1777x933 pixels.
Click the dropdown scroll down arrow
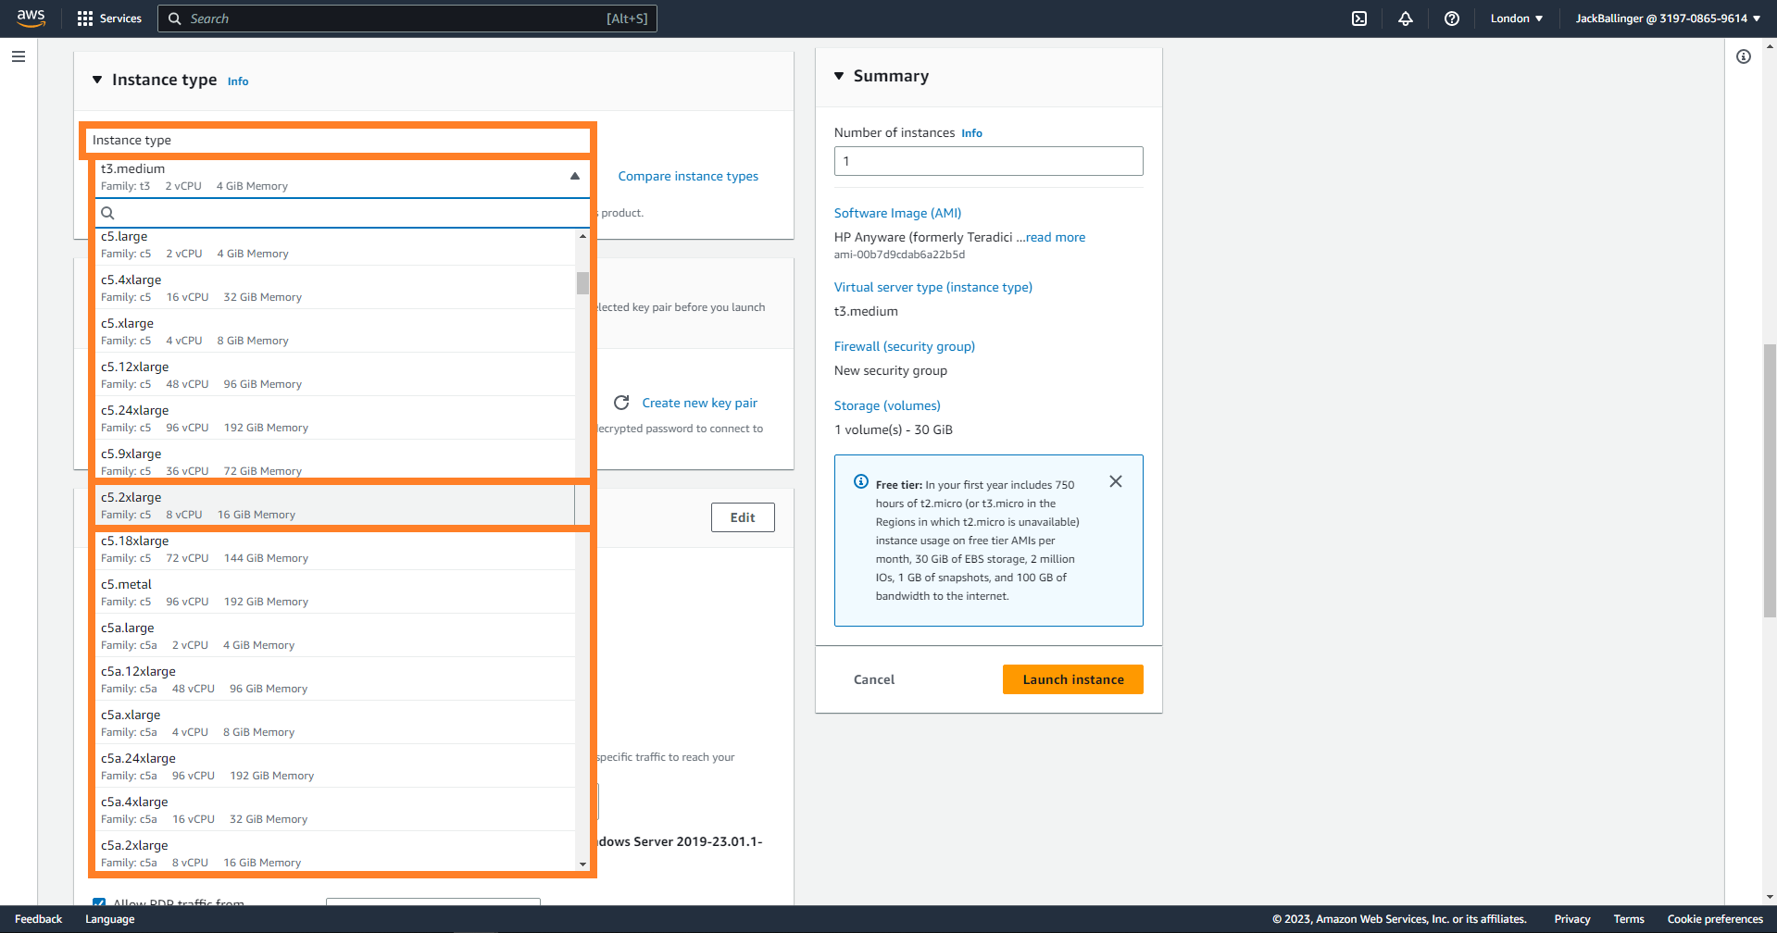click(x=582, y=865)
